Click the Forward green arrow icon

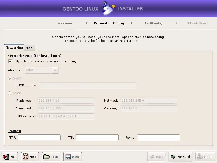[x=173, y=157]
